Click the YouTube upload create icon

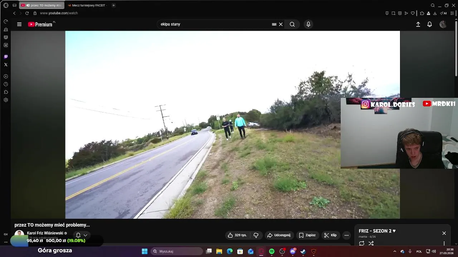click(x=418, y=24)
